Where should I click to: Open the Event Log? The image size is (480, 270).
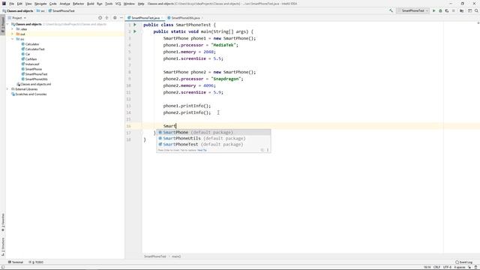463,262
